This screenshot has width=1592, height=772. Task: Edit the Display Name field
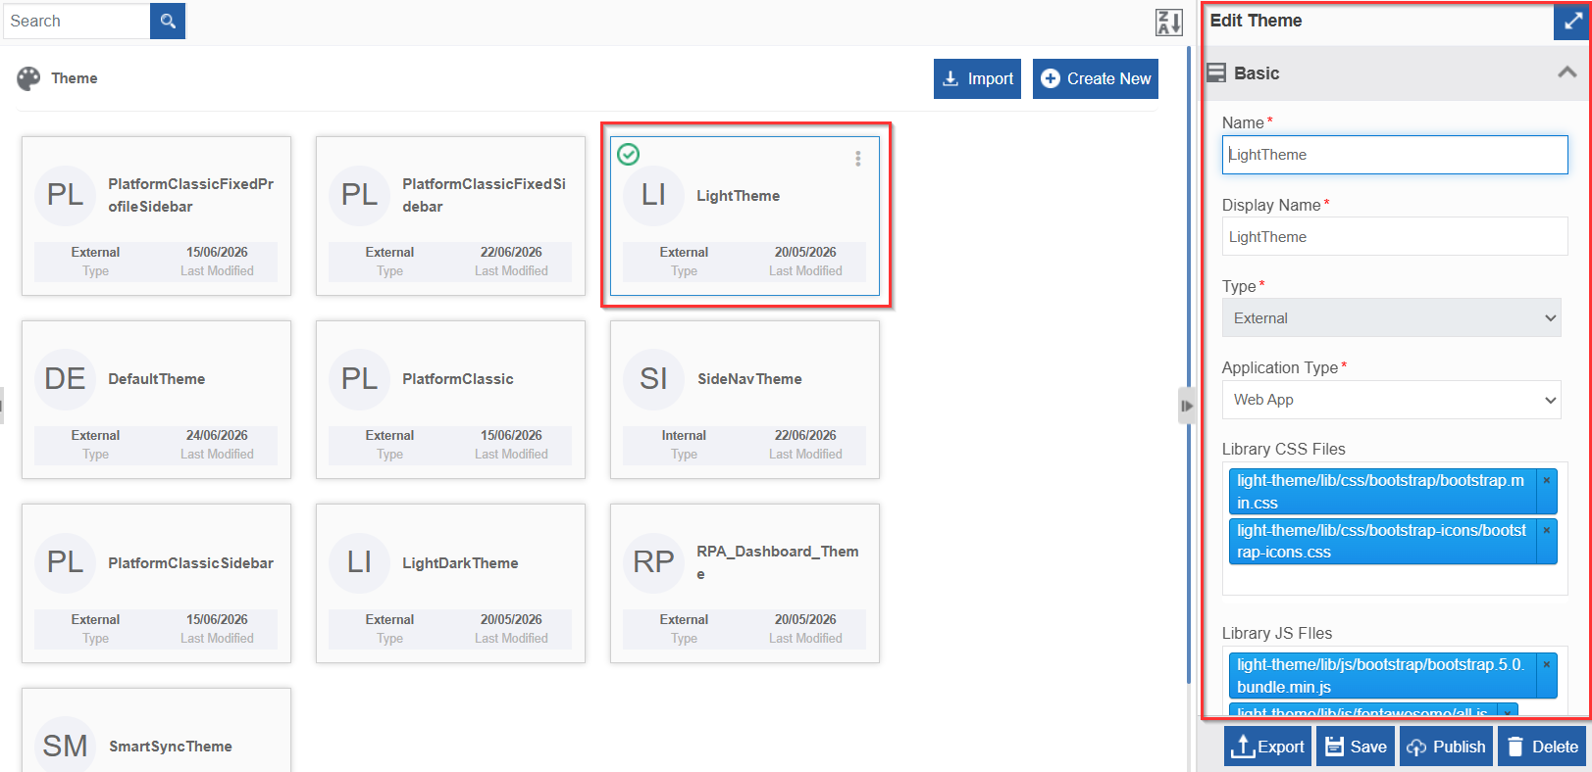pos(1395,236)
